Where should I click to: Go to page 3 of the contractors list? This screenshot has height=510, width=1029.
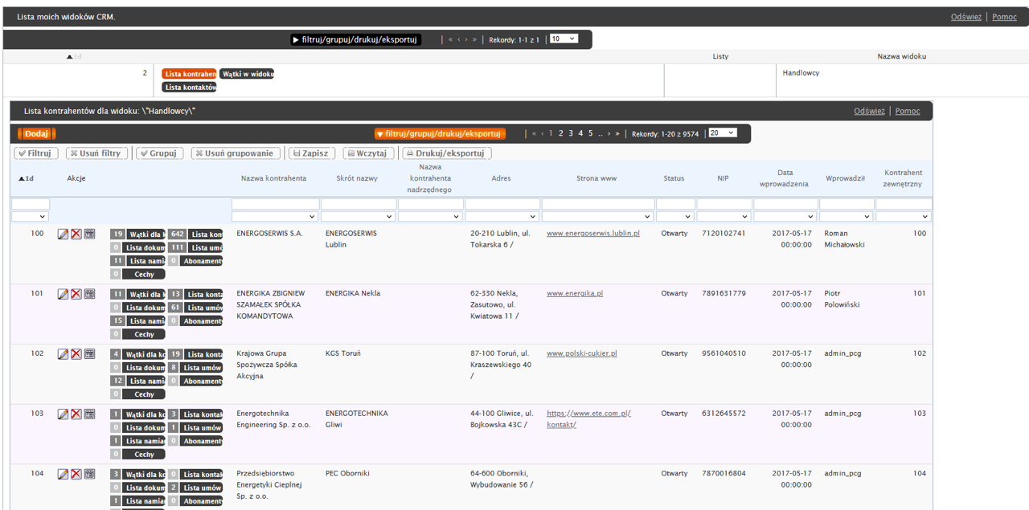tap(571, 134)
